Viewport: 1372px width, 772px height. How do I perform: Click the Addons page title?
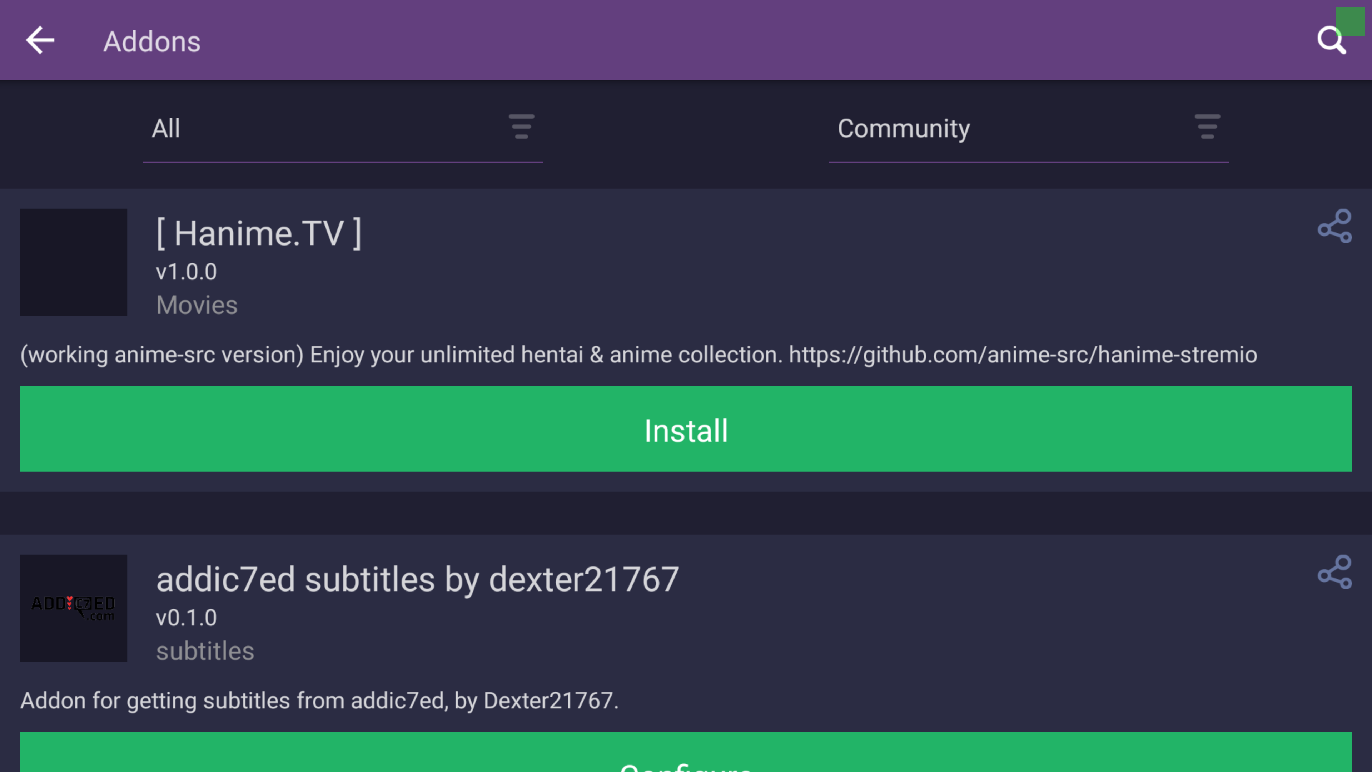pos(152,41)
